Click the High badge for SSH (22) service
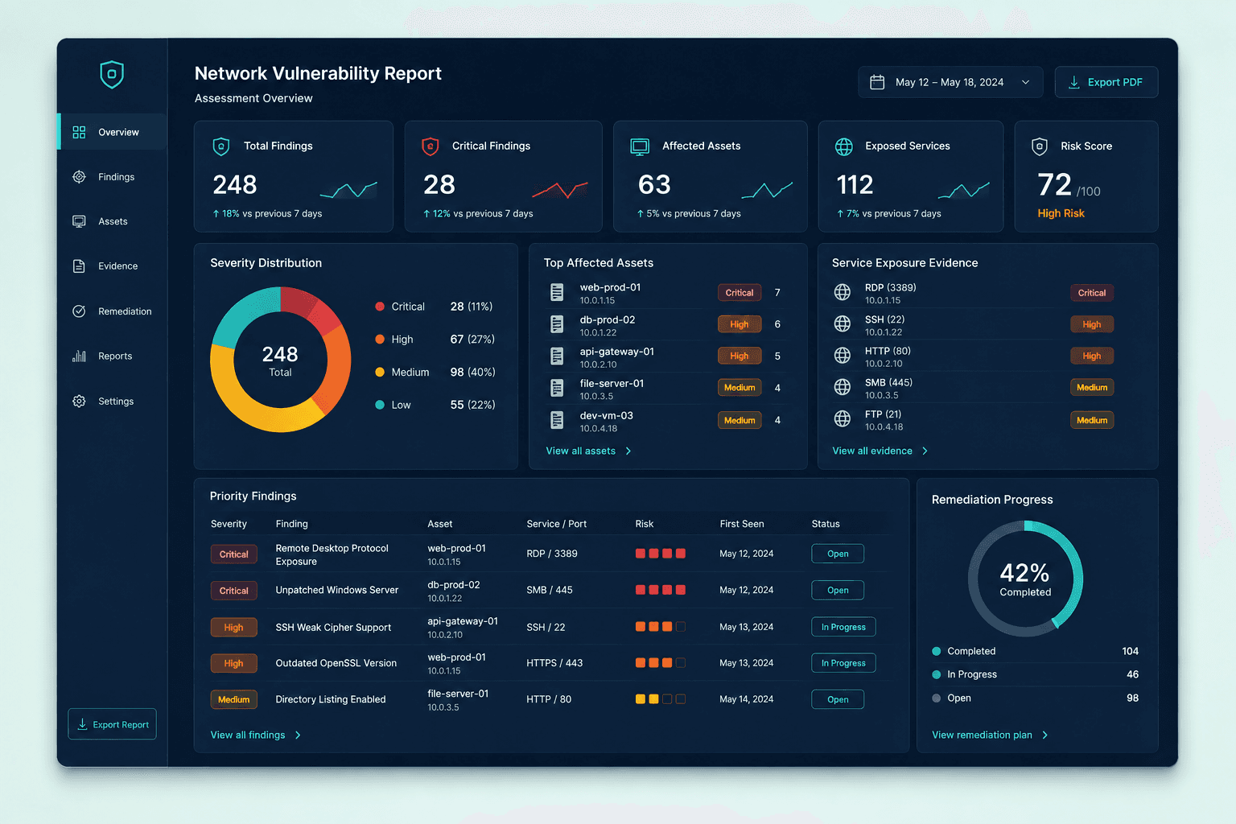 [1092, 324]
